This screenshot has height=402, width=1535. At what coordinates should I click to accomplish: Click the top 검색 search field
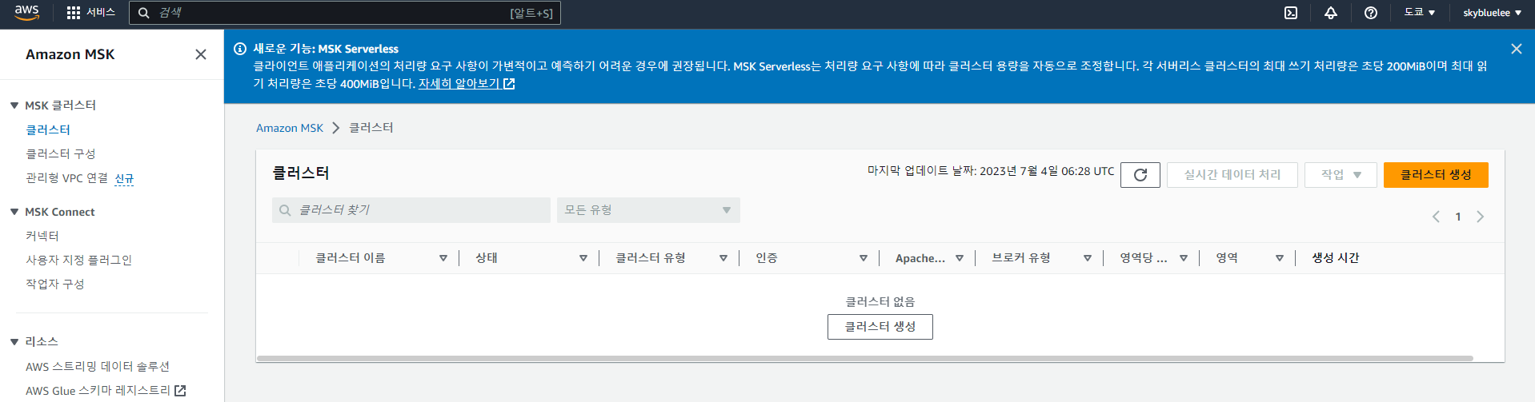pos(345,13)
